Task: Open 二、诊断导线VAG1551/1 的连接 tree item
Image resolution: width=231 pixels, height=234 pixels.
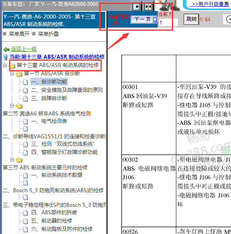Action: (x=54, y=136)
